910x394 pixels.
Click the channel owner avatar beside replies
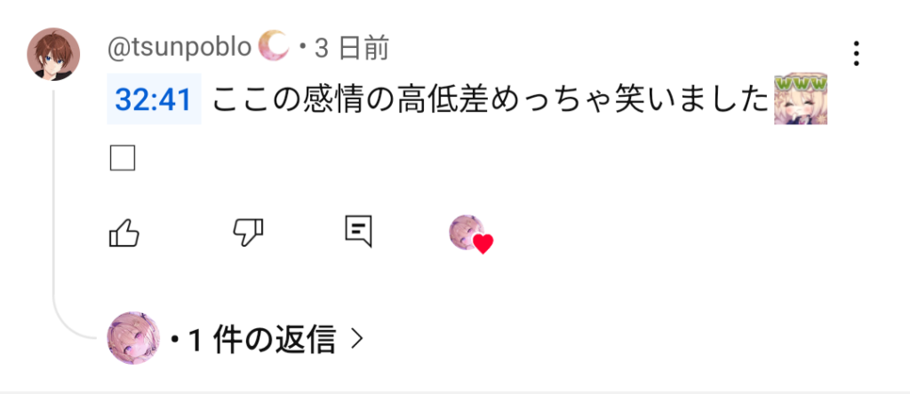coord(133,338)
